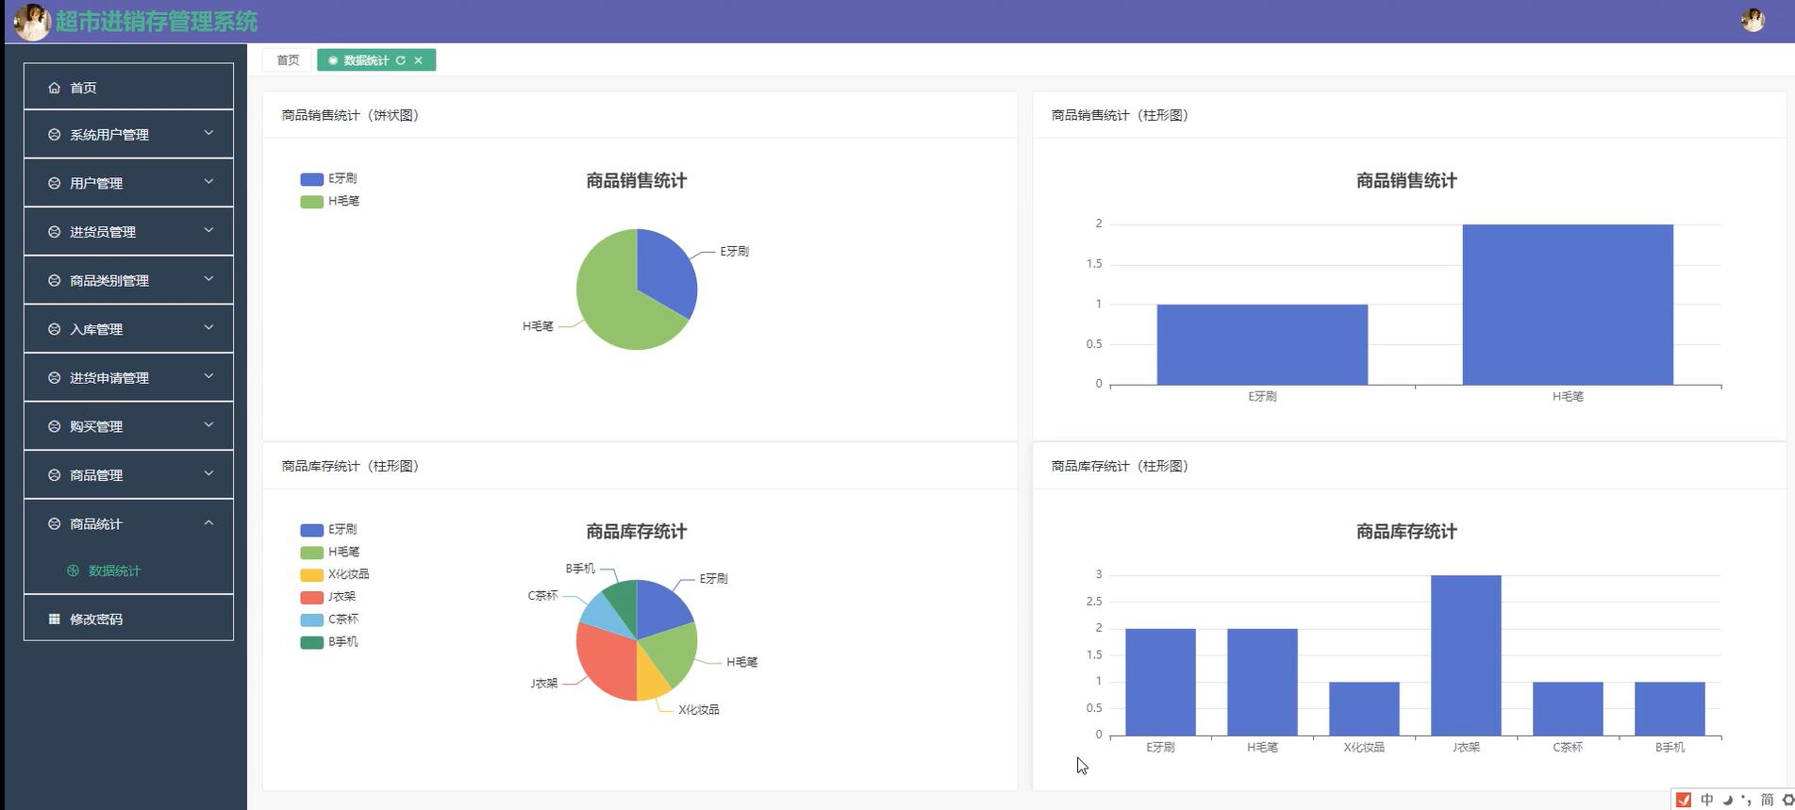Close the 数据统计 tab
The height and width of the screenshot is (810, 1795).
click(419, 60)
